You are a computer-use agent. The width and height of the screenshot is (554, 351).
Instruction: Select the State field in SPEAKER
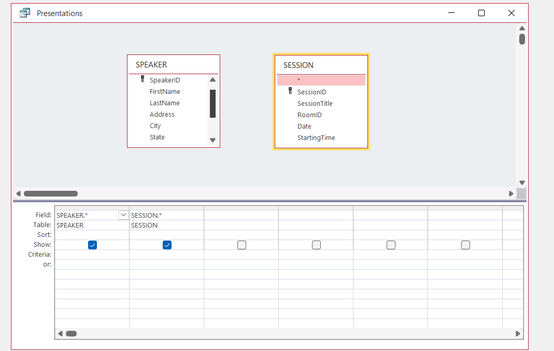click(x=157, y=137)
